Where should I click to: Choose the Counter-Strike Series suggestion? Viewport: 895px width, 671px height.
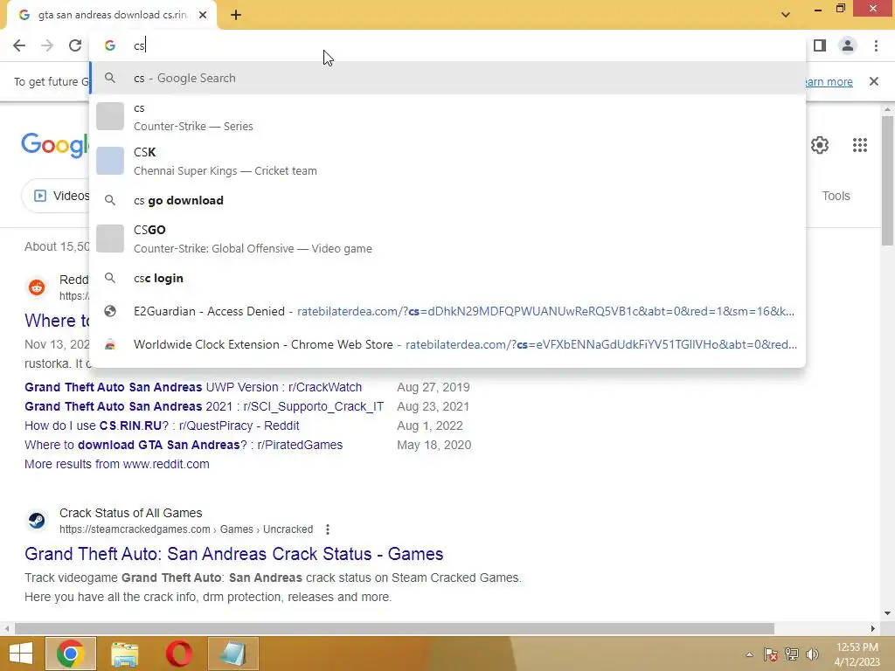[x=447, y=117]
